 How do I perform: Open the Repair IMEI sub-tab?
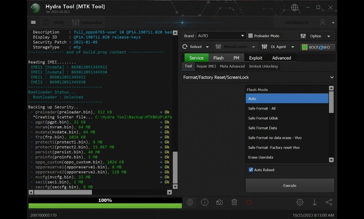tap(206, 66)
